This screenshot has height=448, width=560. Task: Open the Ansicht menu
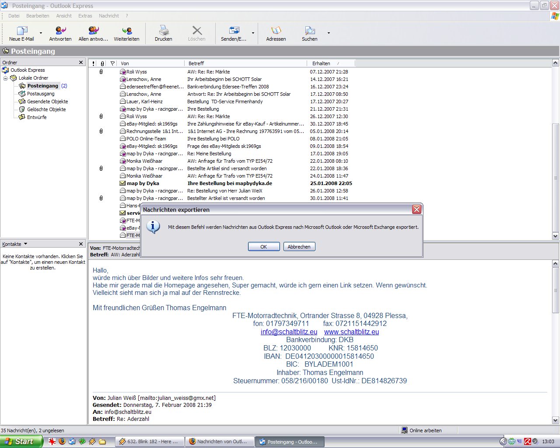pos(64,16)
